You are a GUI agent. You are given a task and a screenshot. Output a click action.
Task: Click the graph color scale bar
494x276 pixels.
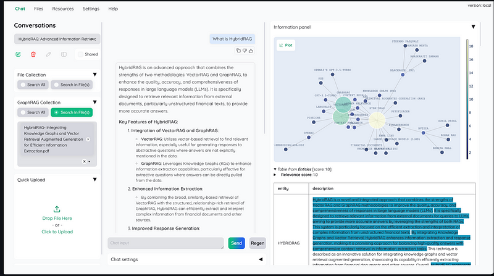467,99
